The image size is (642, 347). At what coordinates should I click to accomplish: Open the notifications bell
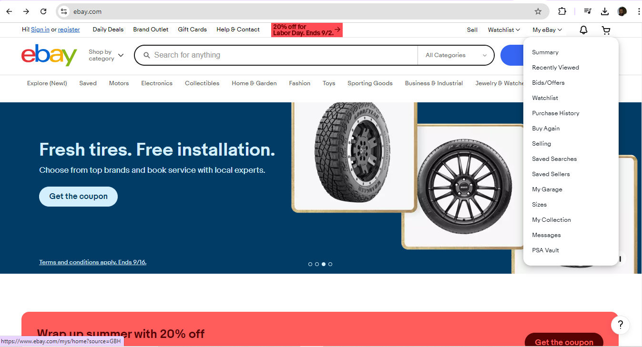pyautogui.click(x=582, y=30)
